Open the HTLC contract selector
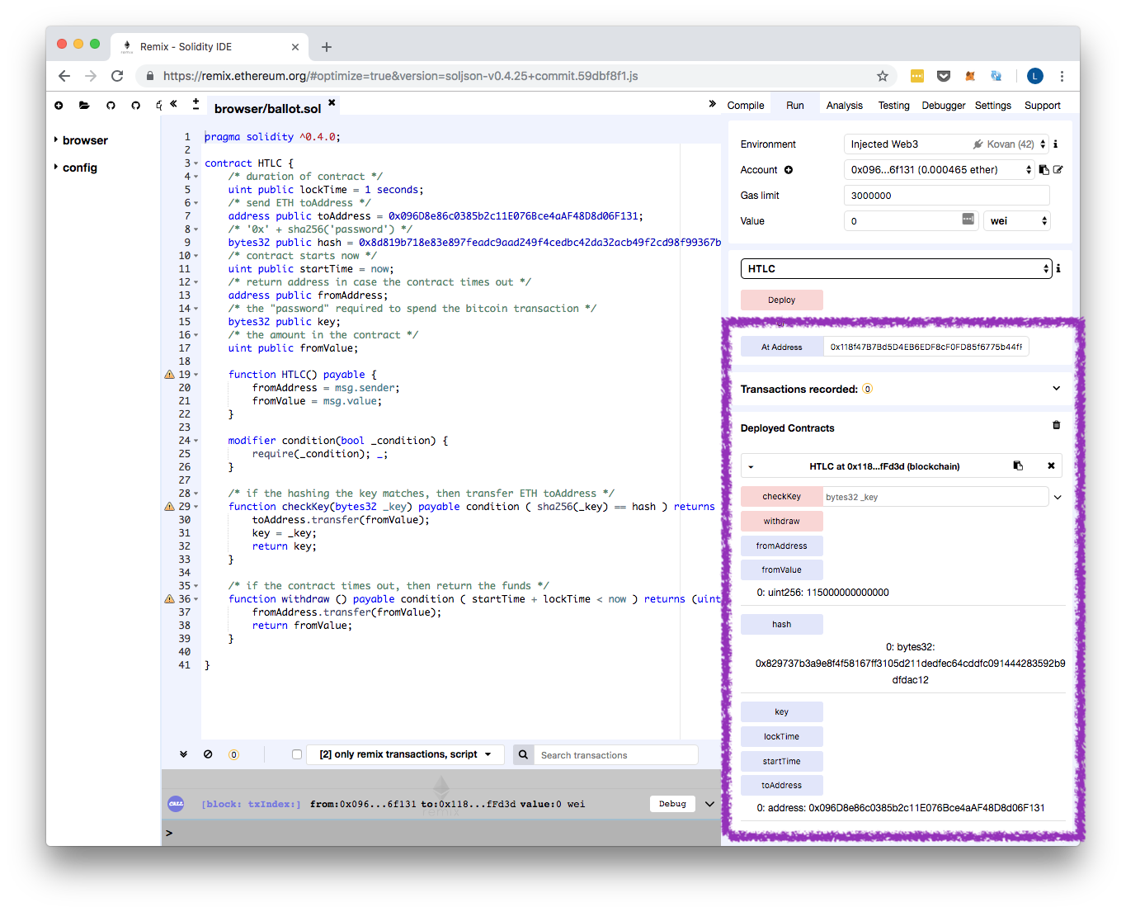This screenshot has height=912, width=1126. tap(897, 268)
